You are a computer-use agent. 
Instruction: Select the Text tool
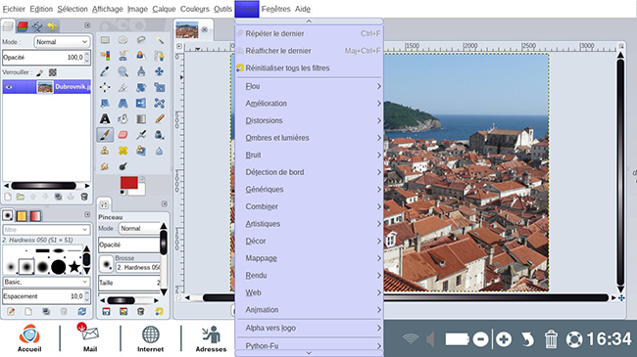click(x=105, y=119)
